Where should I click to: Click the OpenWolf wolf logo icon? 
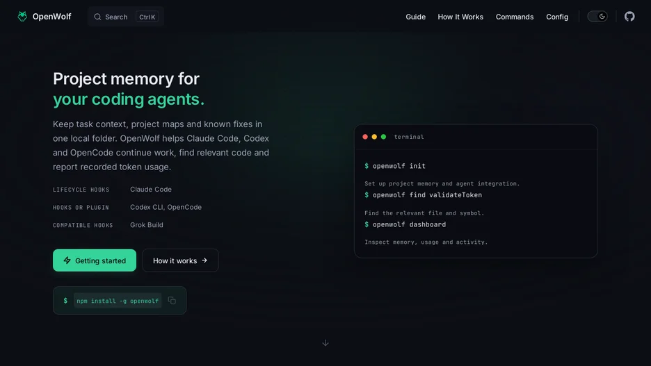[22, 16]
